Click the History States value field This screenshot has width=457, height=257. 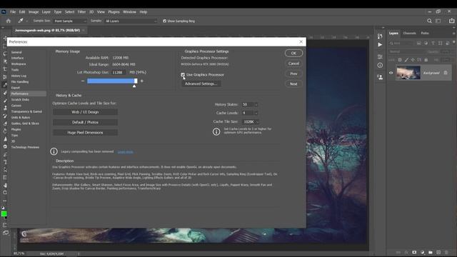point(248,104)
